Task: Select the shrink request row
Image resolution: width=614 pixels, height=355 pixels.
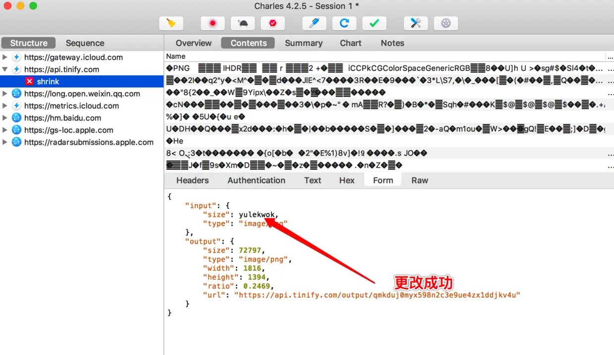Action: 82,82
